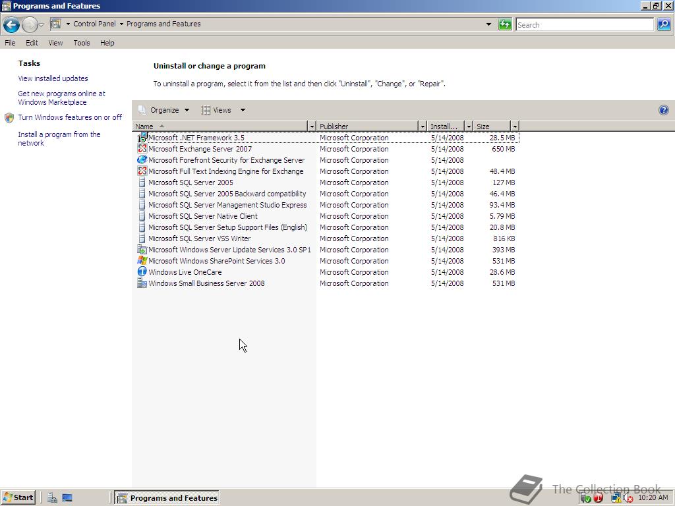Click the red alert tray icon
This screenshot has height=506, width=675.
pos(599,498)
